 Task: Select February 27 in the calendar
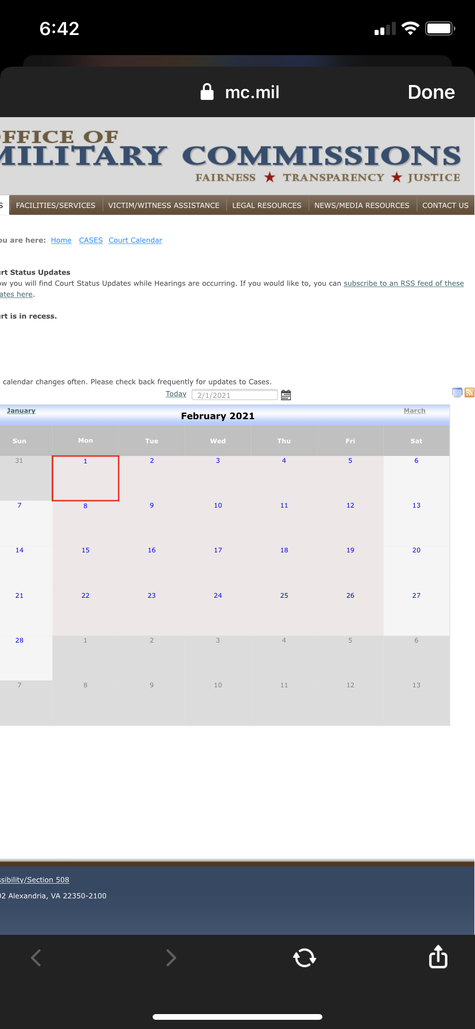point(416,595)
